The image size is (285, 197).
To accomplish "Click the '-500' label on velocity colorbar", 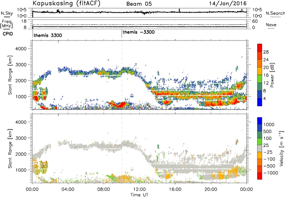I will click(x=269, y=166).
